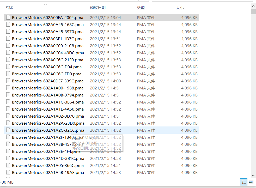Click file icon beside BrowserMetrics-602A1A2A-23D0.pma

click(8, 123)
